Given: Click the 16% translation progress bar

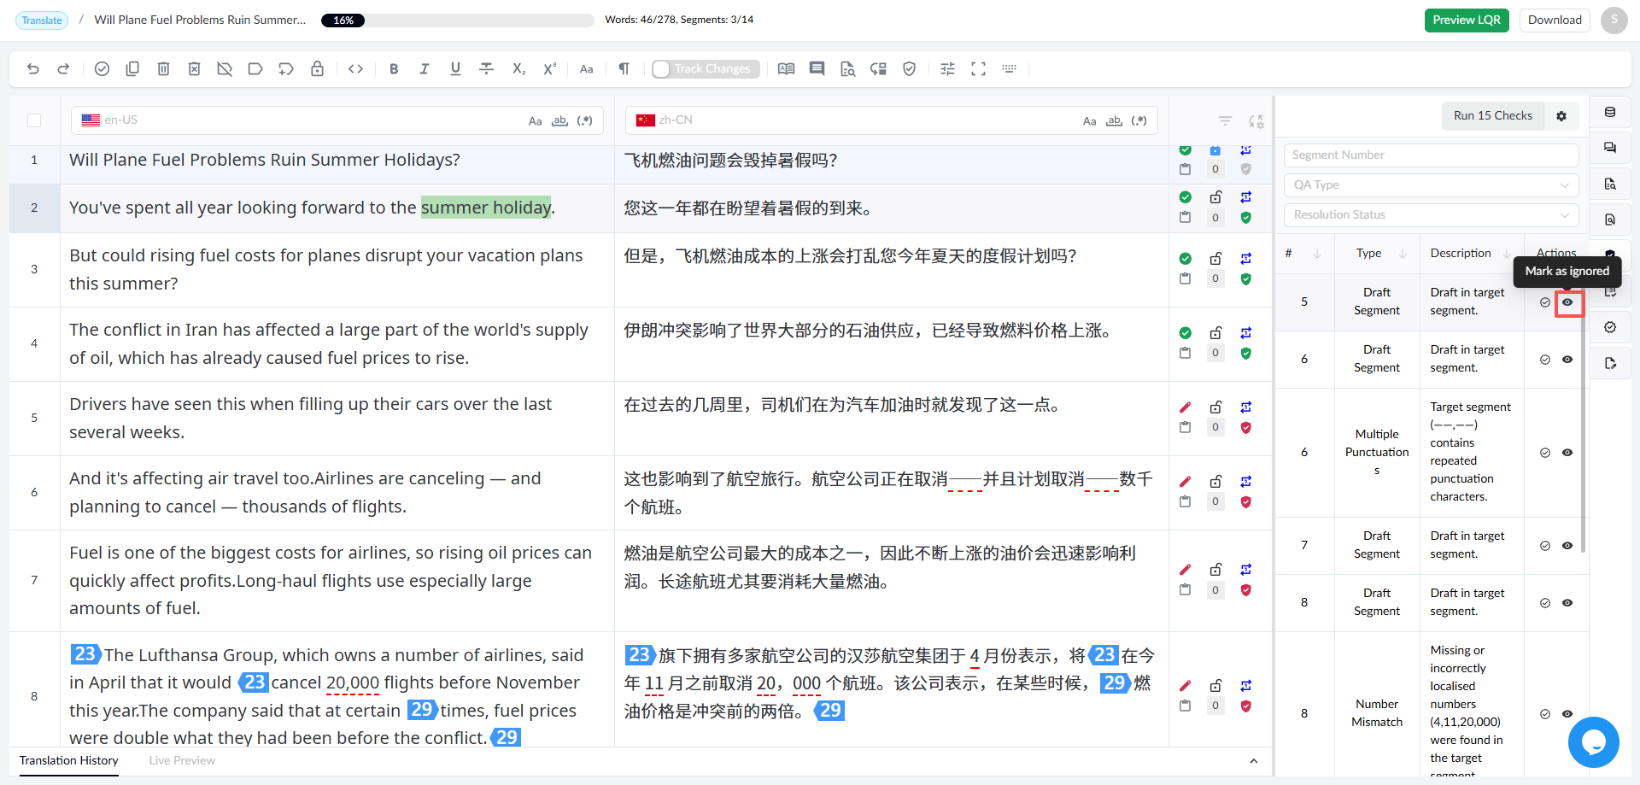Looking at the screenshot, I should [458, 21].
